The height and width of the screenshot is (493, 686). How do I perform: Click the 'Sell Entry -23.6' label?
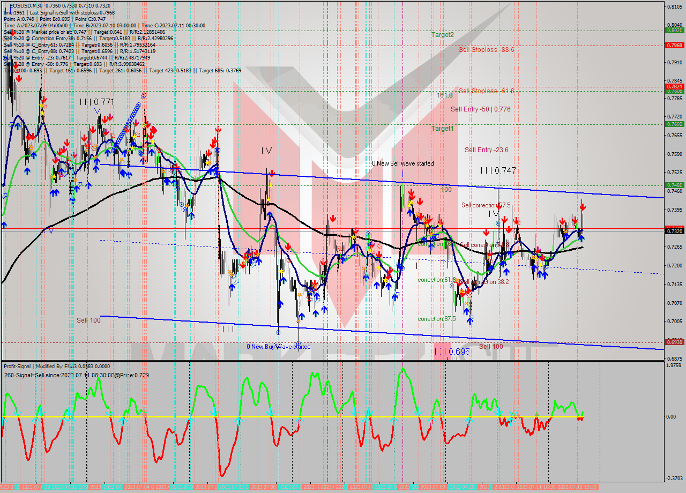[486, 150]
